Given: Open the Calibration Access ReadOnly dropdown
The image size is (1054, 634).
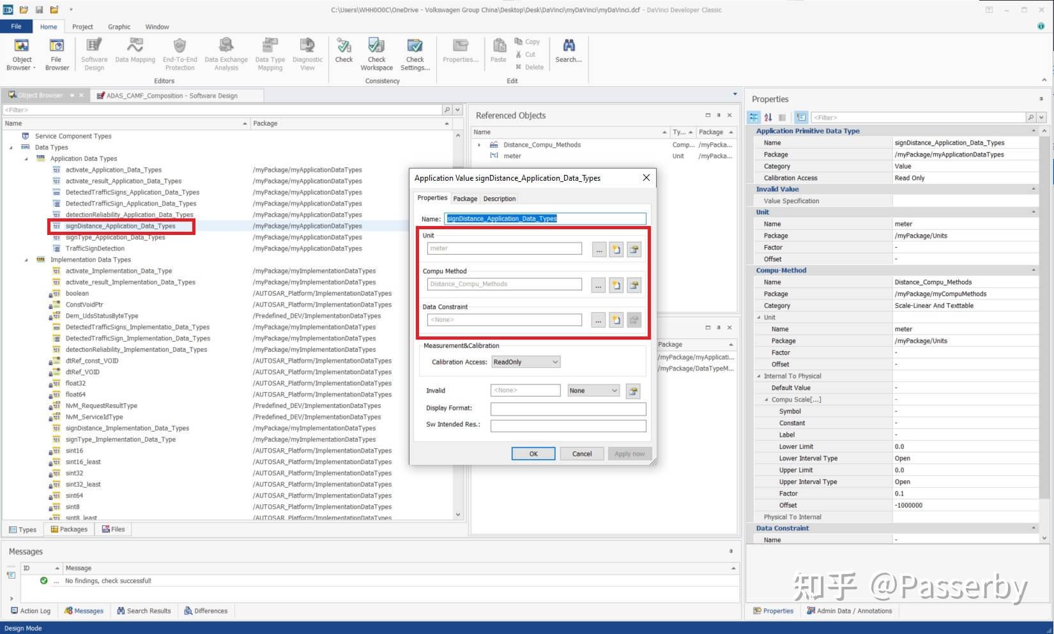Looking at the screenshot, I should click(526, 362).
